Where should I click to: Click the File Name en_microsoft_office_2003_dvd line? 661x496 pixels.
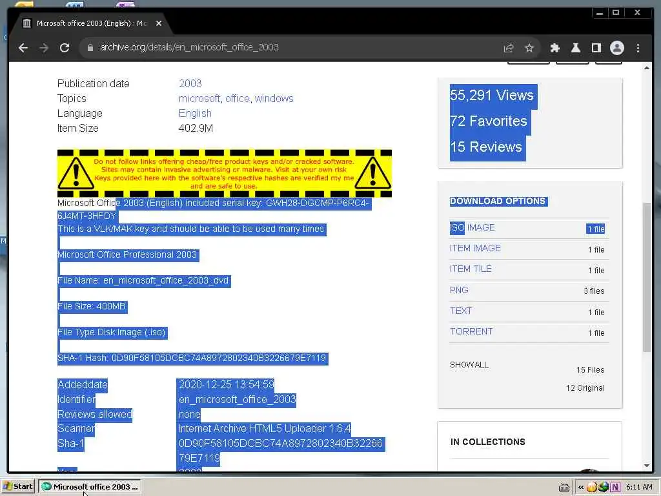(143, 281)
